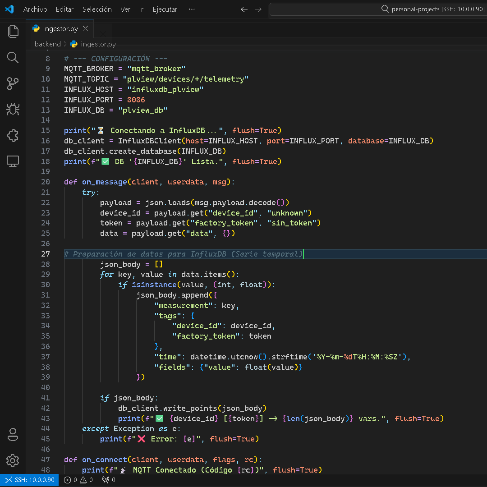The width and height of the screenshot is (487, 487).
Task: Open Run and Debug view icon
Action: click(13, 109)
